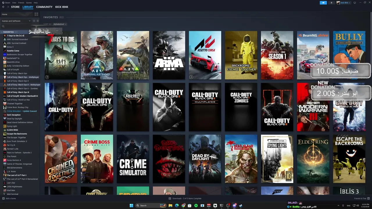Open the Windows Start button
The height and width of the screenshot is (209, 372).
click(131, 206)
